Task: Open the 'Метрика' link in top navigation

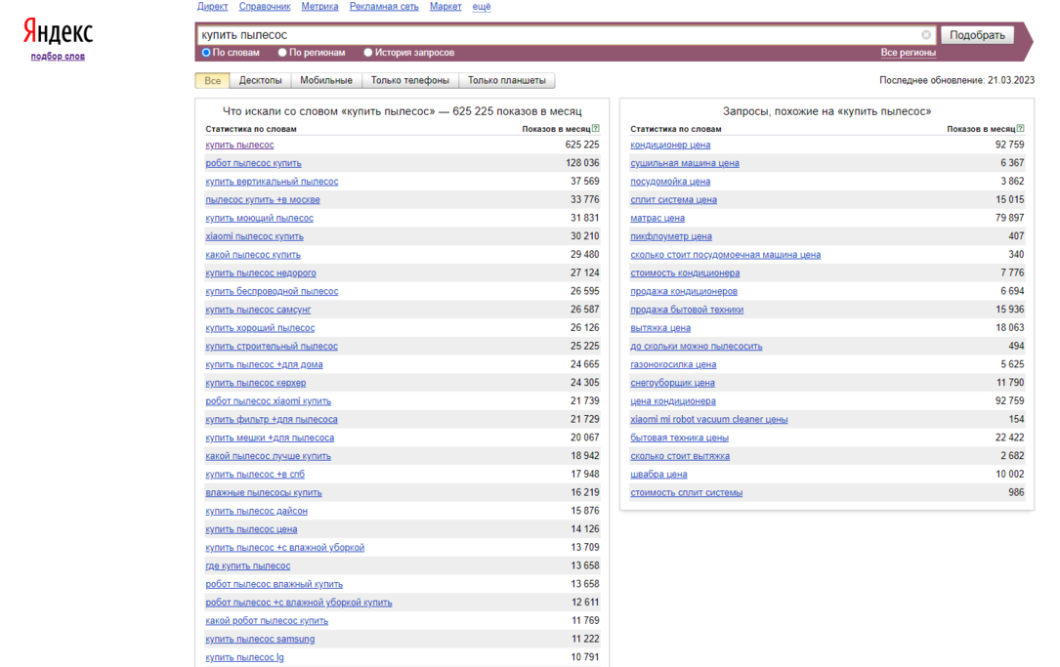Action: pos(319,7)
